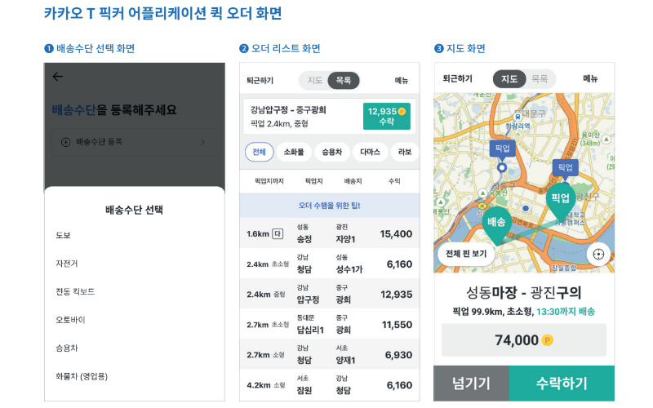This screenshot has width=653, height=408.
Task: Select 목록 in list screen toggle
Action: 344,80
